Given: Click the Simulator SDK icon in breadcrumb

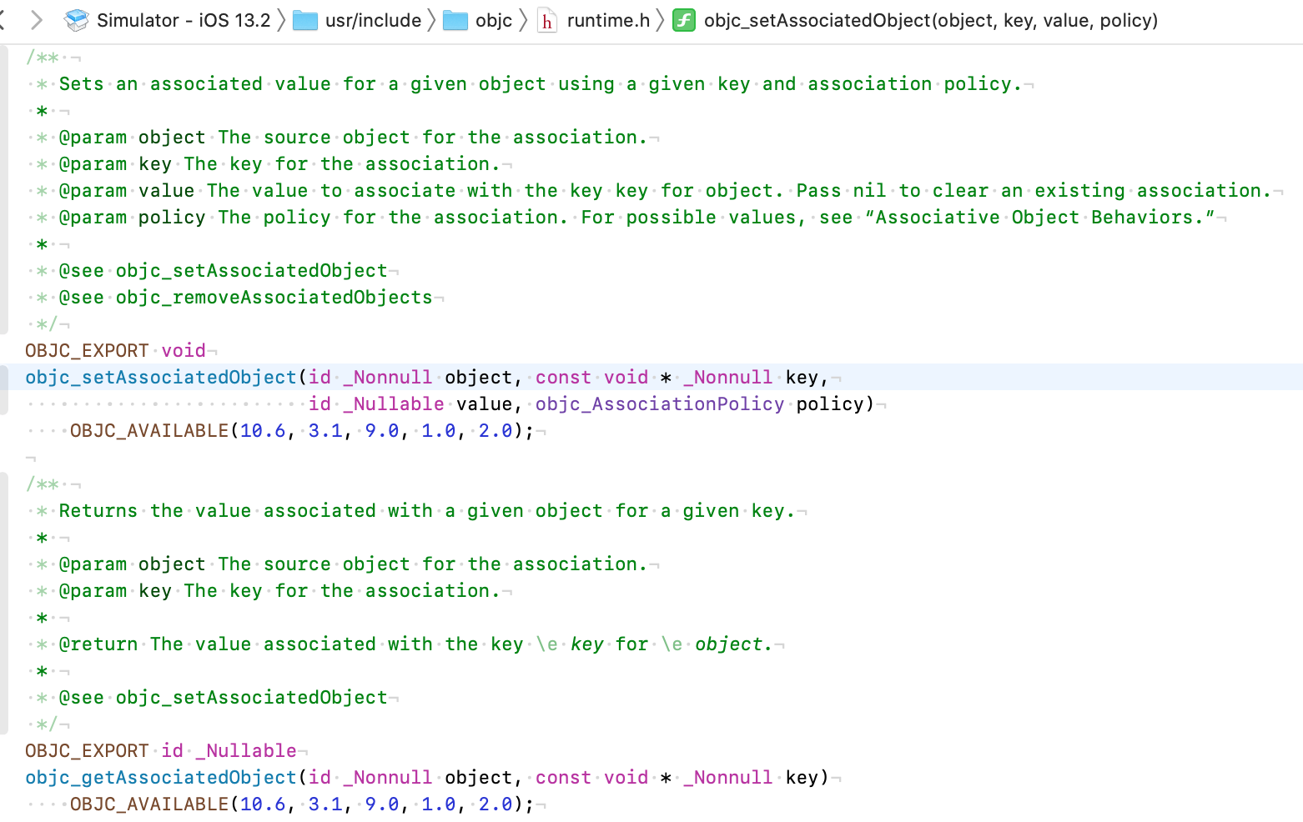Looking at the screenshot, I should (77, 20).
